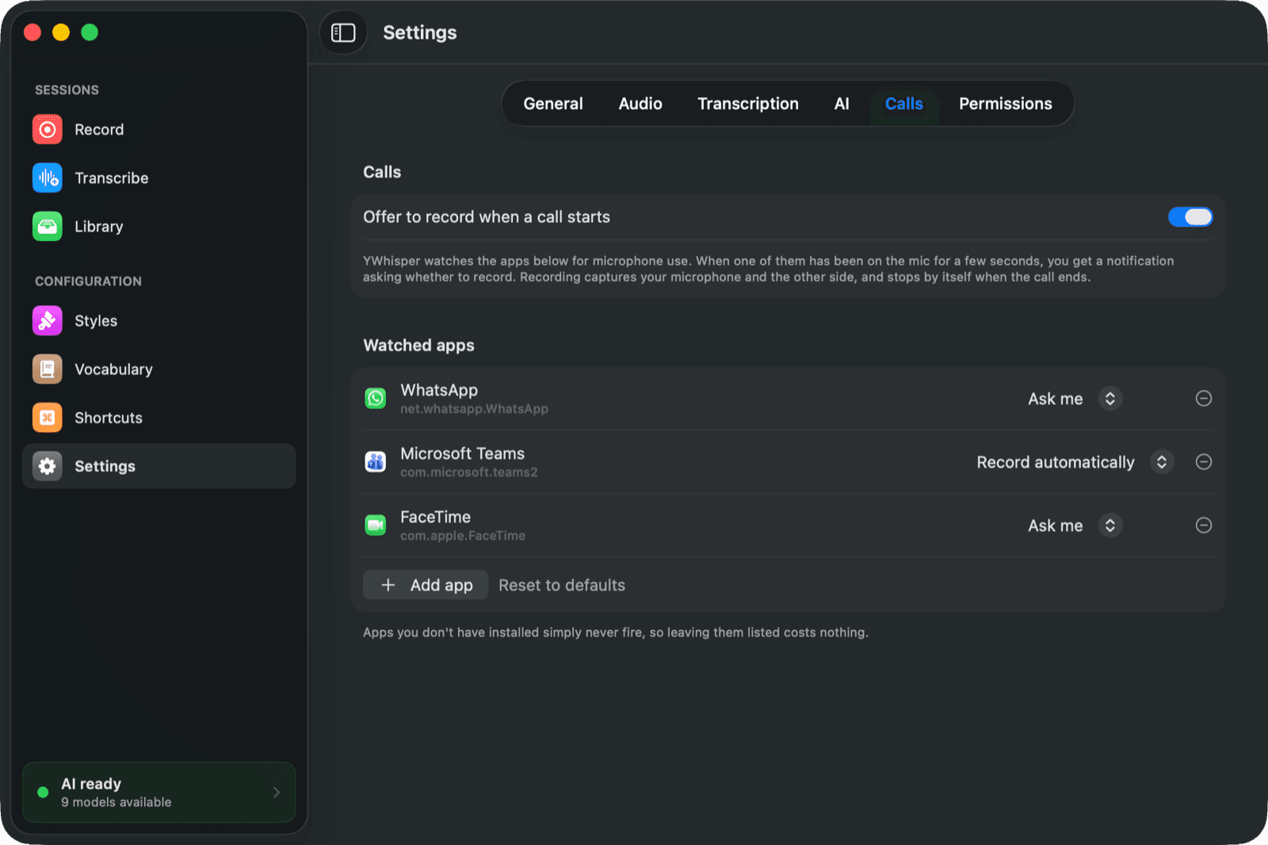Click the Transcribe waveform icon

pyautogui.click(x=48, y=178)
